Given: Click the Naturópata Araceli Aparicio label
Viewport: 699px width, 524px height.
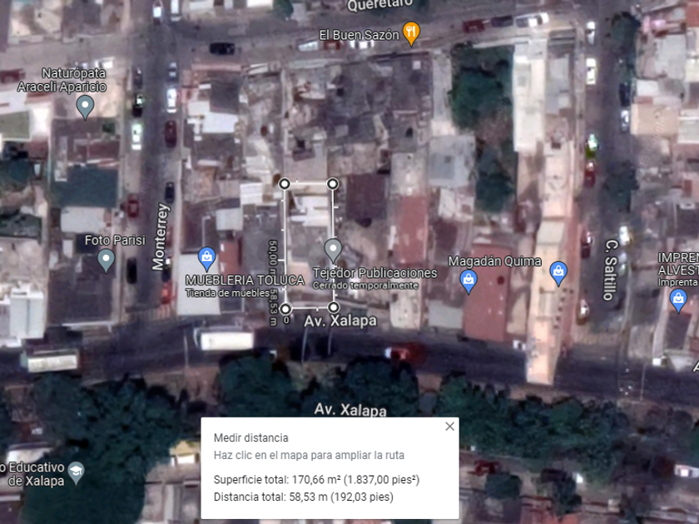Looking at the screenshot, I should point(62,80).
